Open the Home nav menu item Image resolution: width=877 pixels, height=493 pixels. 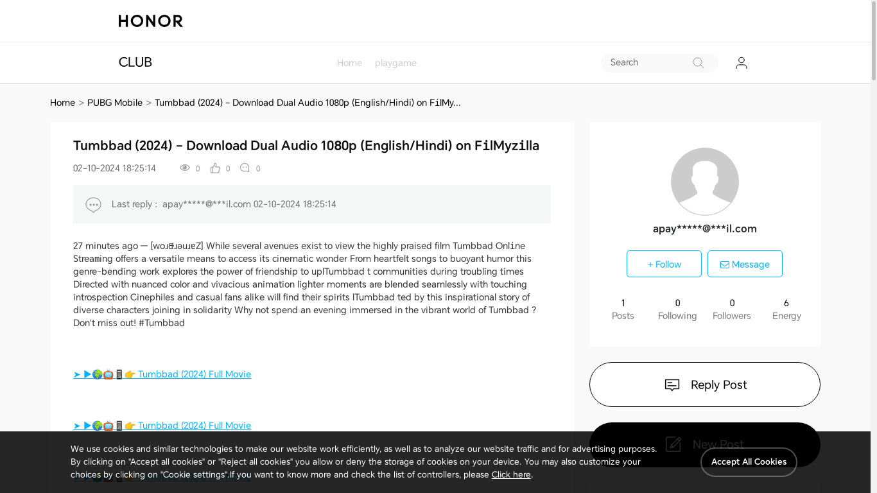point(349,63)
